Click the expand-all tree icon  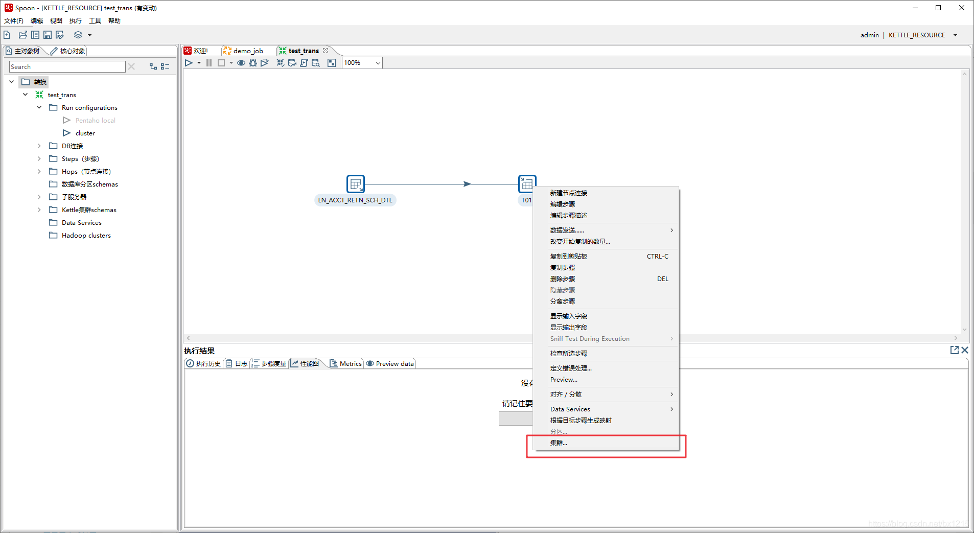pos(153,66)
